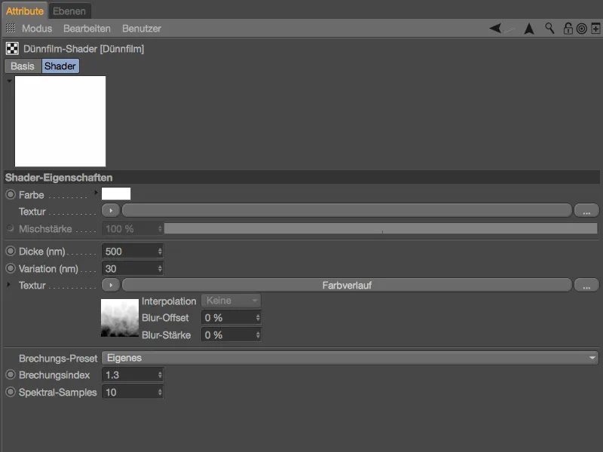This screenshot has height=452, width=603.
Task: Click the large white shader preview
Action: click(x=60, y=121)
